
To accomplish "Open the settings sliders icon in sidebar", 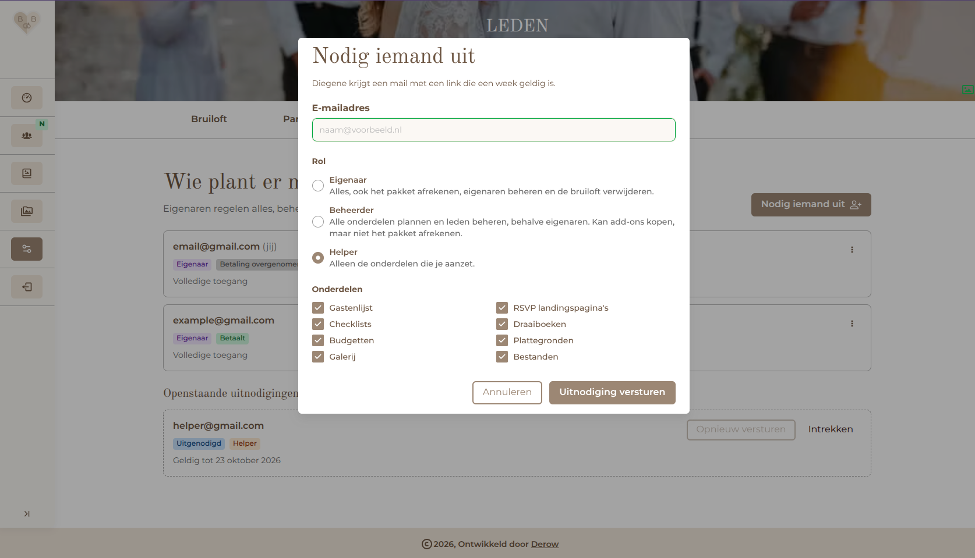I will pyautogui.click(x=27, y=249).
